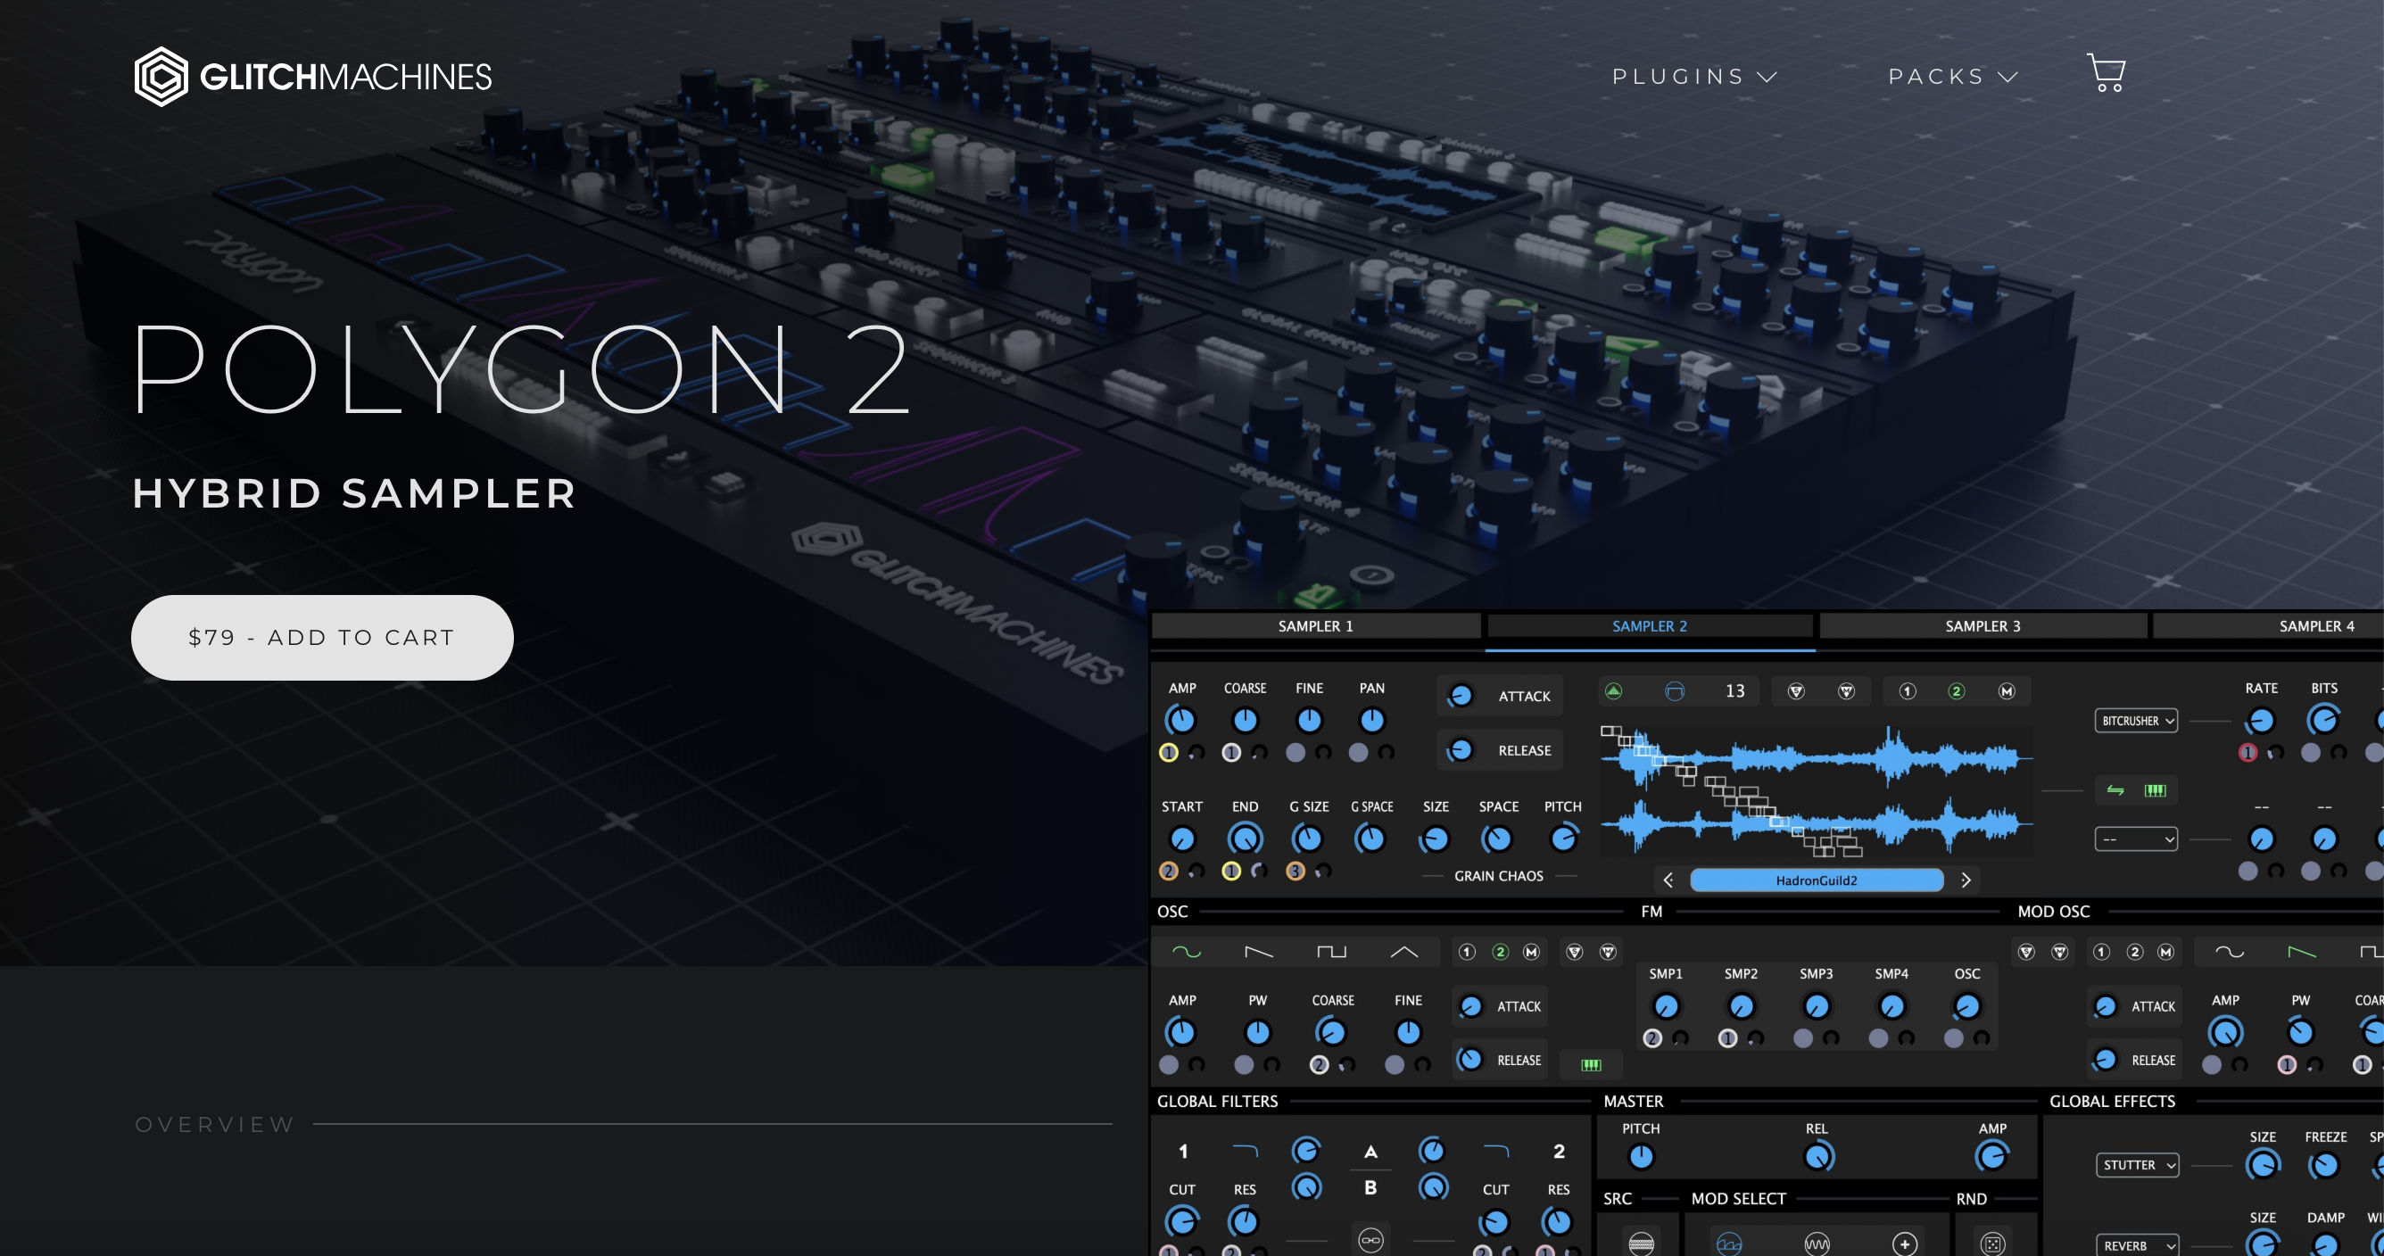The image size is (2384, 1256).
Task: Select the grain view icon above the waveform
Action: (1615, 691)
